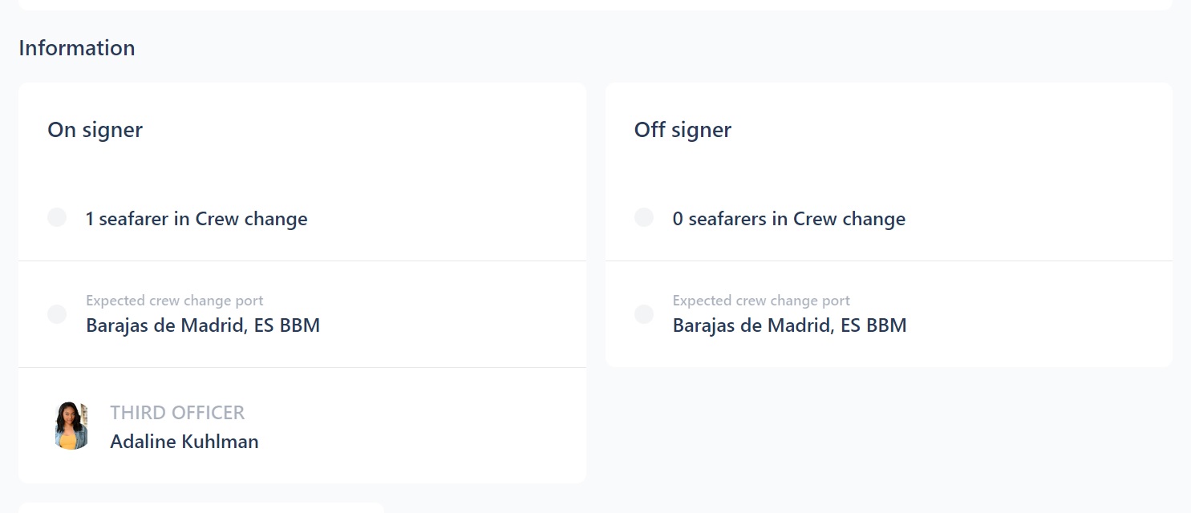Screen dimensions: 1191x513
Task: Click the icon beside "0 seafarers in Crew change"
Action: 644,217
